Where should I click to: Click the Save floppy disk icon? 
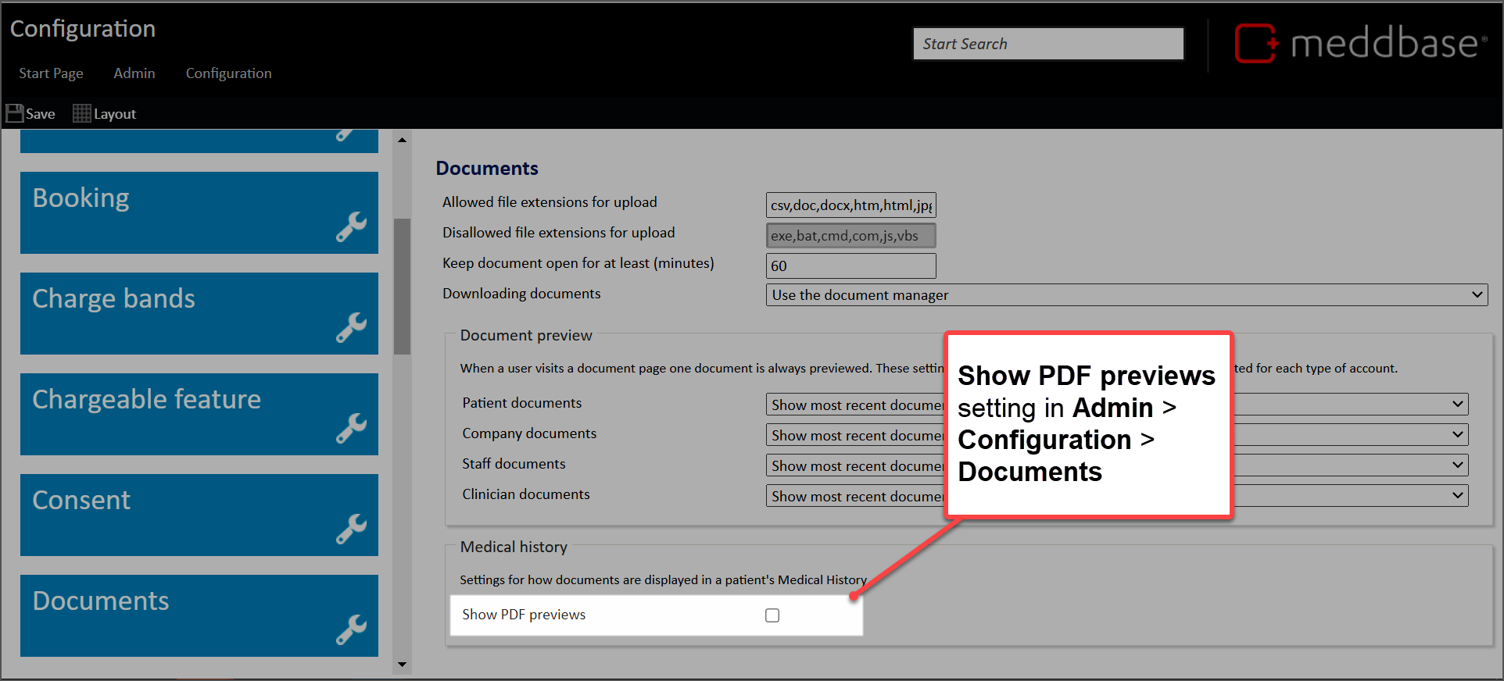15,113
